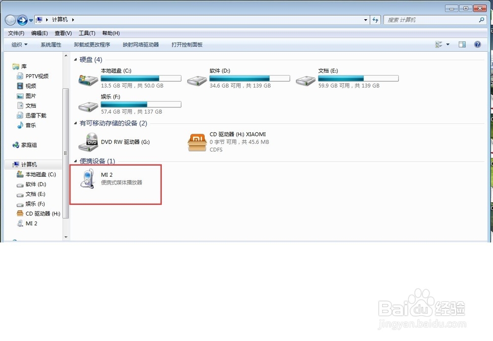Click 家庭组 in the navigation pane

[x=29, y=145]
